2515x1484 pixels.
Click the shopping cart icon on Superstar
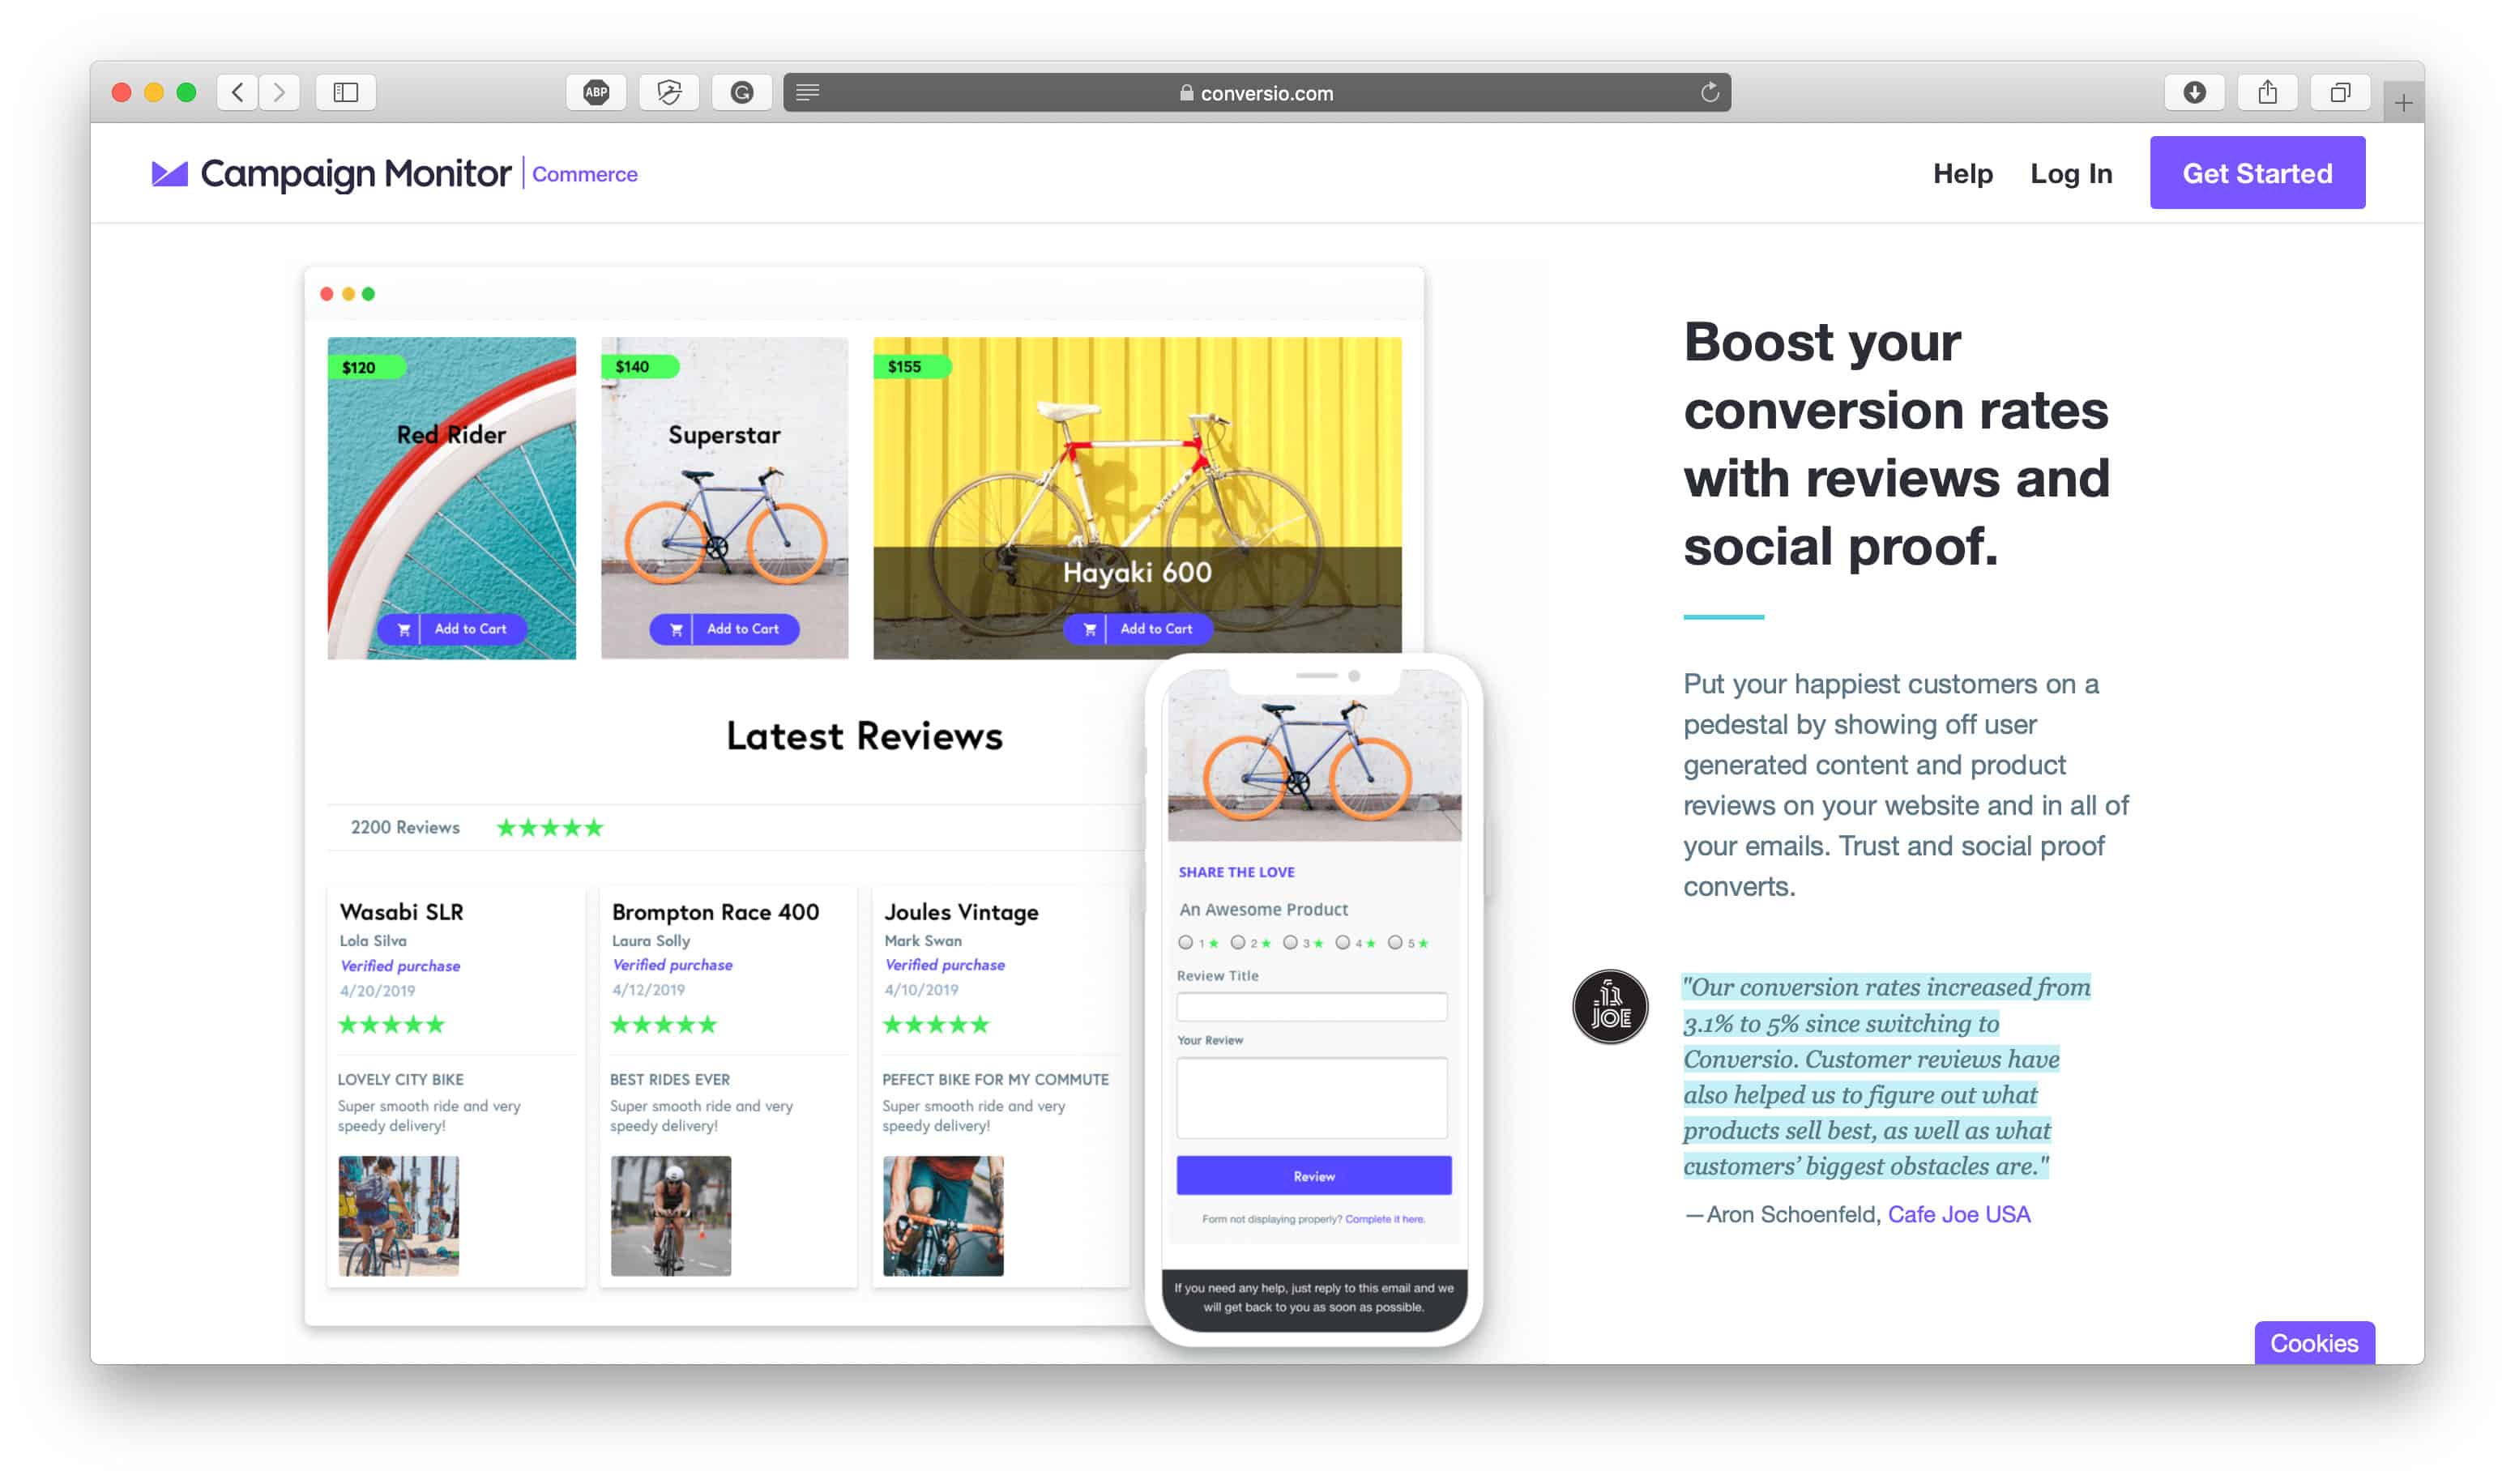(x=677, y=627)
